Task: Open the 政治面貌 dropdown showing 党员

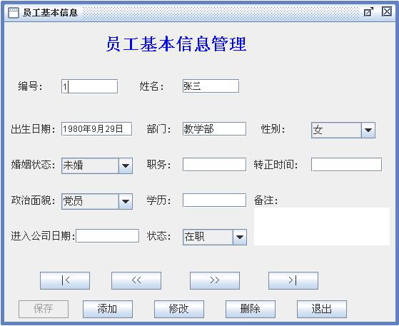Action: tap(126, 201)
